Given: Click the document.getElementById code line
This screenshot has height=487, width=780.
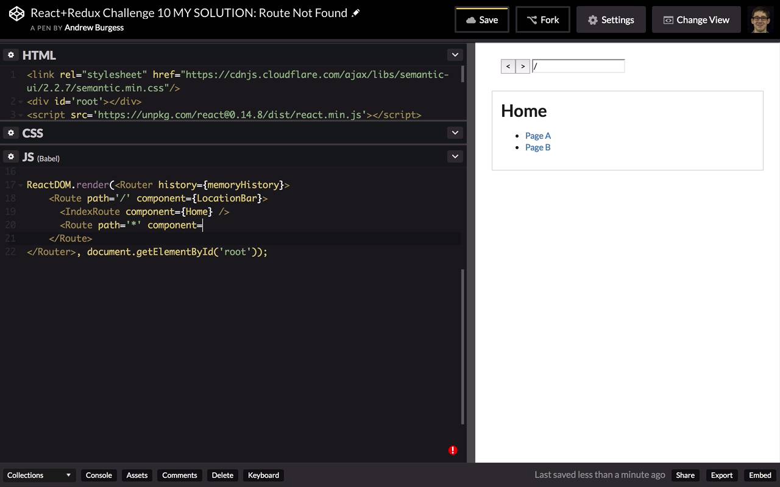Looking at the screenshot, I should (x=147, y=252).
